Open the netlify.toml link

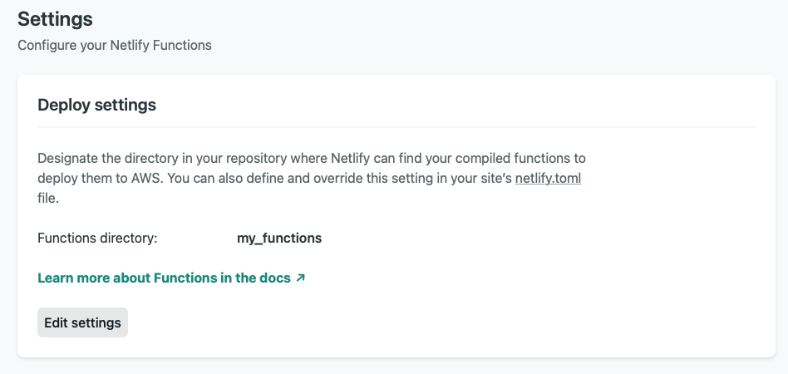(x=548, y=178)
